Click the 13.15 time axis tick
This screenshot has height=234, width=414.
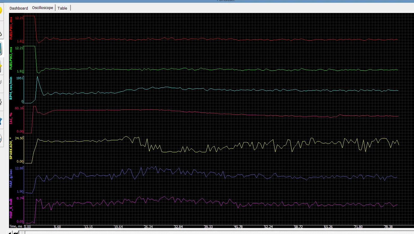88,227
